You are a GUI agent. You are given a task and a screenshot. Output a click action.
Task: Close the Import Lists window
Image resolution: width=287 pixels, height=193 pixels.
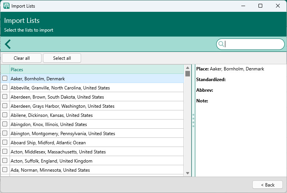coord(277,6)
